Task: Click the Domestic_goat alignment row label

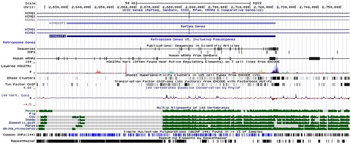Action: [22, 123]
